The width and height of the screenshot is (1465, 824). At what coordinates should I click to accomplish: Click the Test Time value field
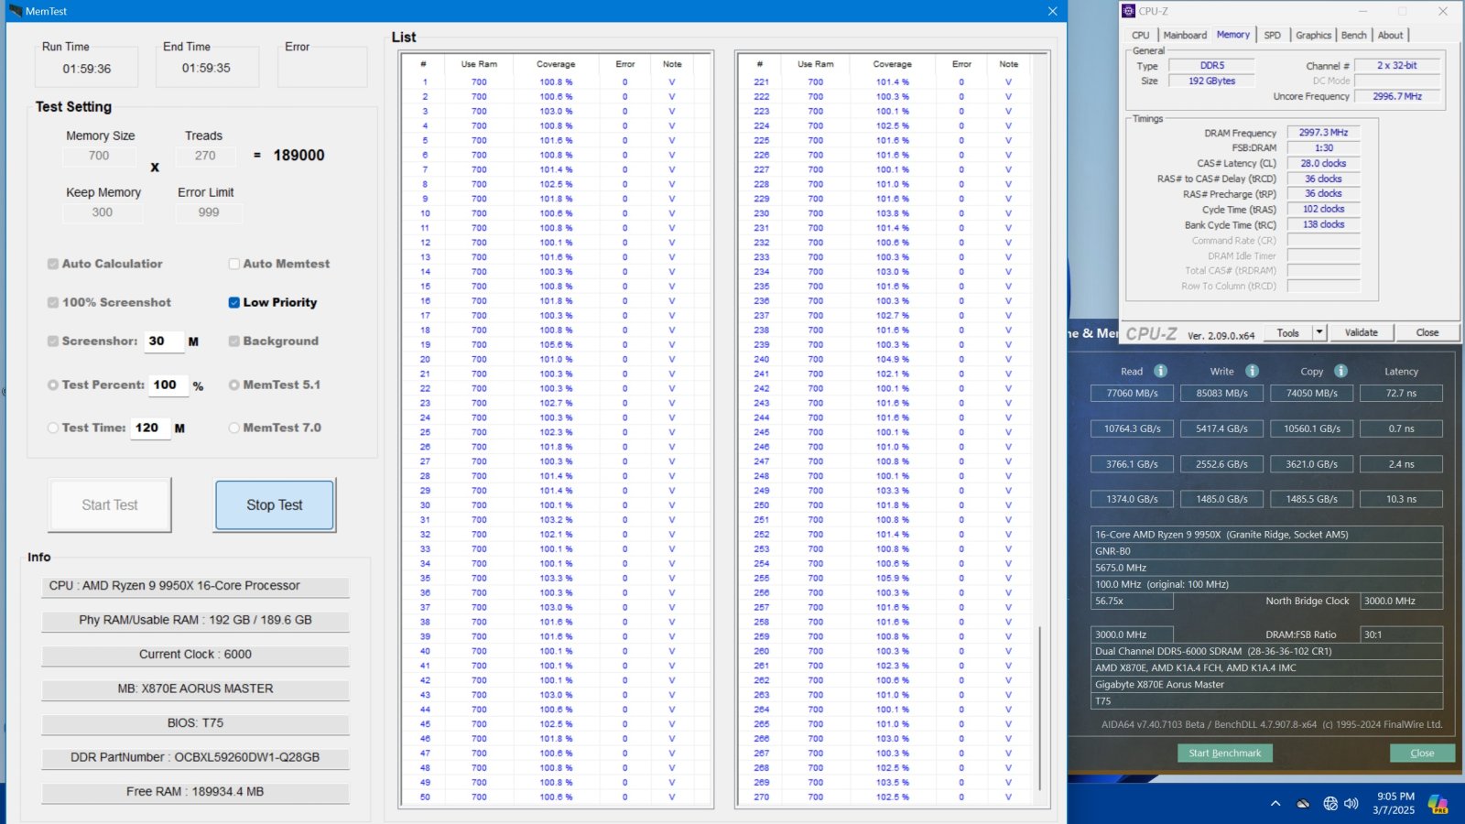[x=151, y=428]
